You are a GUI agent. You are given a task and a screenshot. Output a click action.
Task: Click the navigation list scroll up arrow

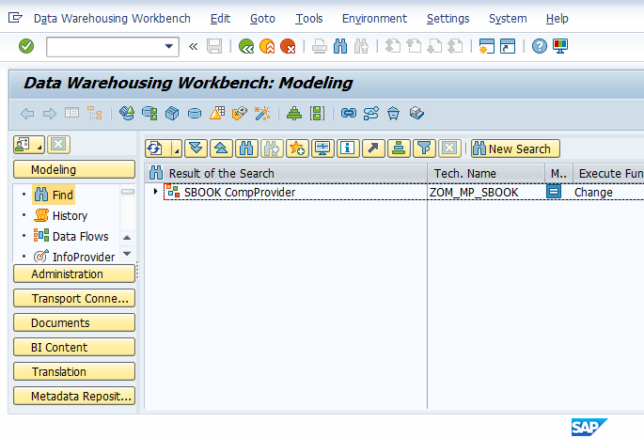pos(127,238)
